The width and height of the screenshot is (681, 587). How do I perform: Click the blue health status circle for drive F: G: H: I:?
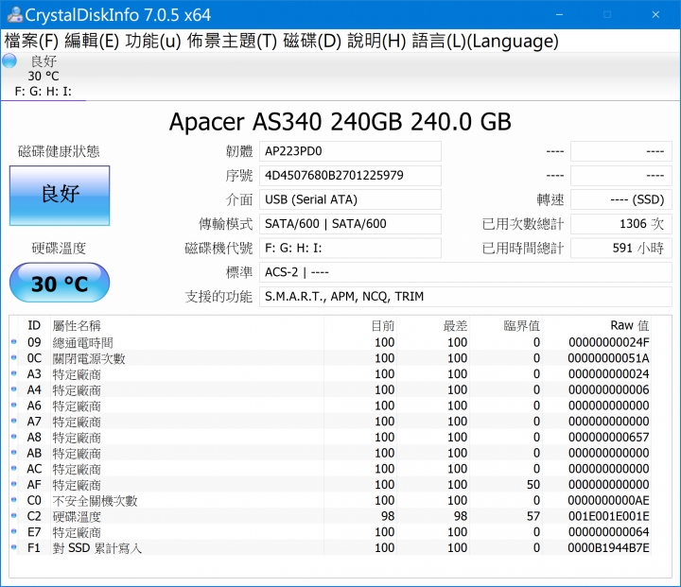click(9, 60)
